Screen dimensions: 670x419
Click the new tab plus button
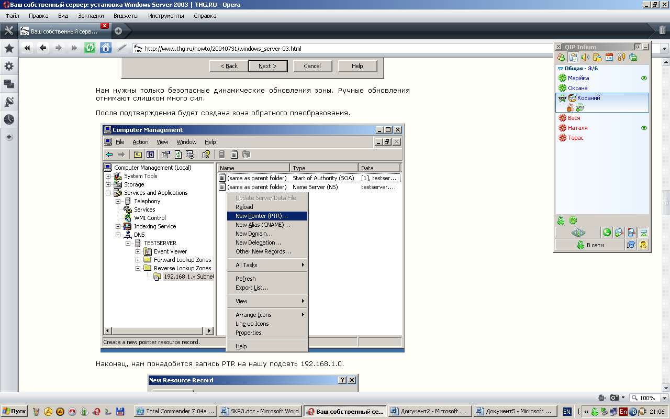click(118, 31)
